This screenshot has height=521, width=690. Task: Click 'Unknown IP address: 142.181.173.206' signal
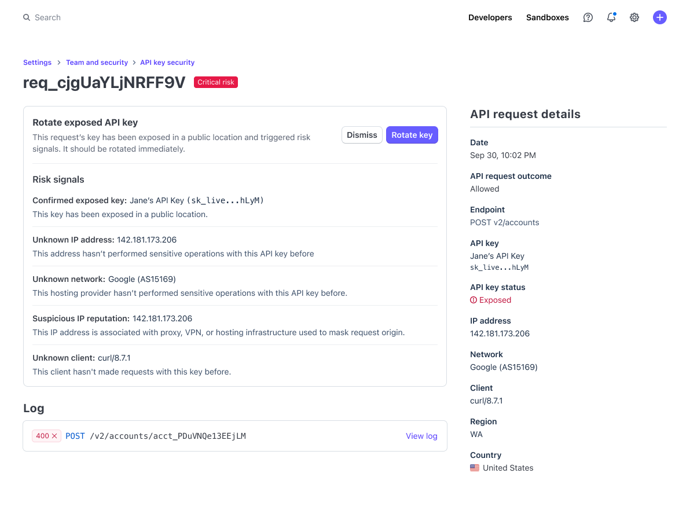coord(104,240)
